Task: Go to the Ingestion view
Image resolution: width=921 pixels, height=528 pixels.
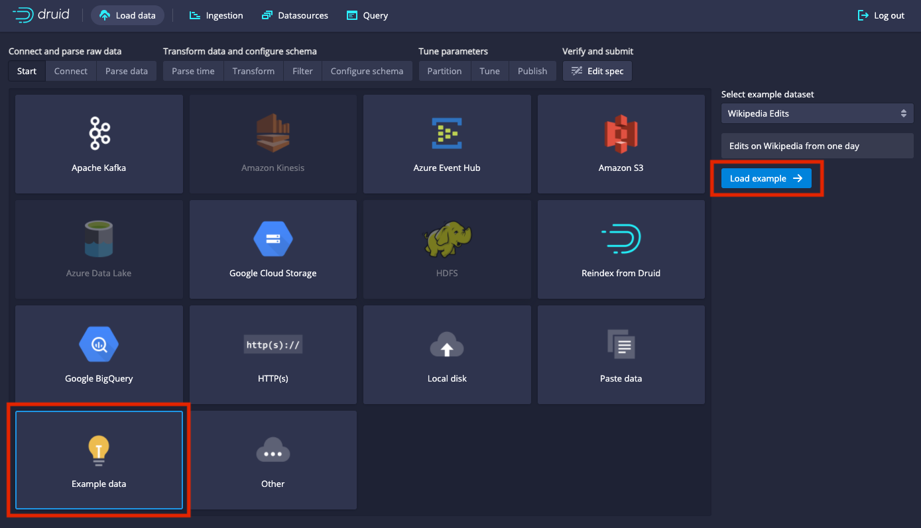Action: point(216,15)
